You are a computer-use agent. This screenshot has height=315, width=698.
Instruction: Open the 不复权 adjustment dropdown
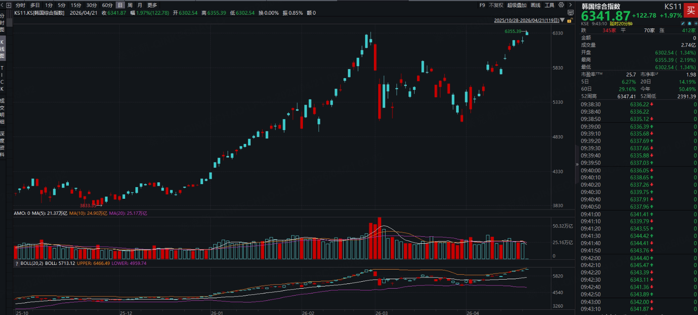pos(496,5)
